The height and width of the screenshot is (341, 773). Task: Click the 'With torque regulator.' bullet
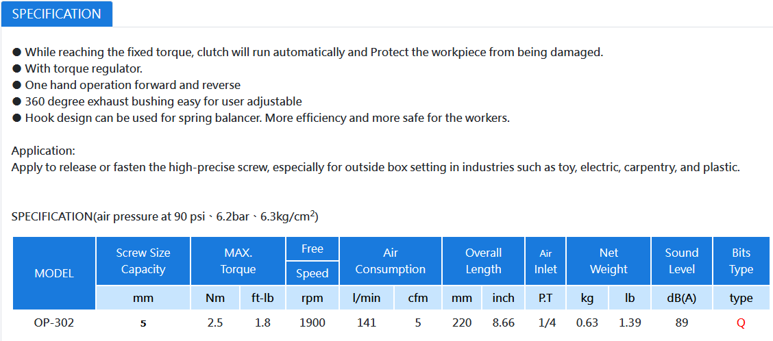(x=77, y=68)
